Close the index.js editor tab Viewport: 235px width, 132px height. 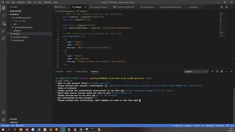click(x=85, y=7)
